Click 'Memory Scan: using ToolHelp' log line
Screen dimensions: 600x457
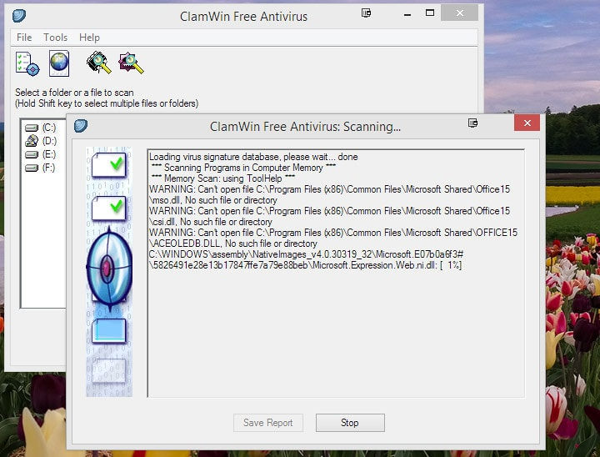tap(223, 178)
